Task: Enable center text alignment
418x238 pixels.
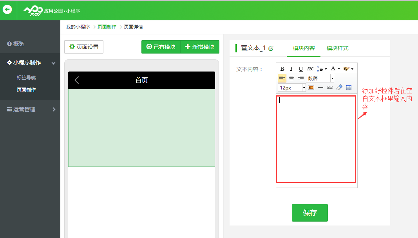Action: click(291, 78)
